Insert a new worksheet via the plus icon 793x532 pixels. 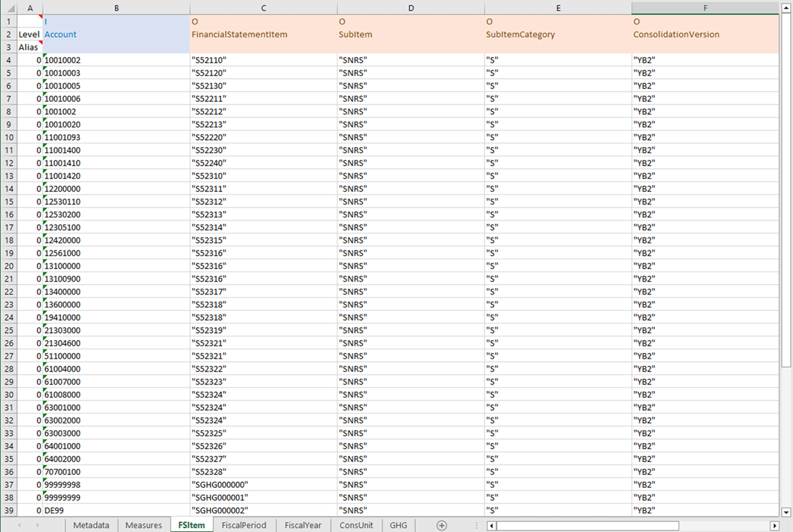click(x=442, y=525)
